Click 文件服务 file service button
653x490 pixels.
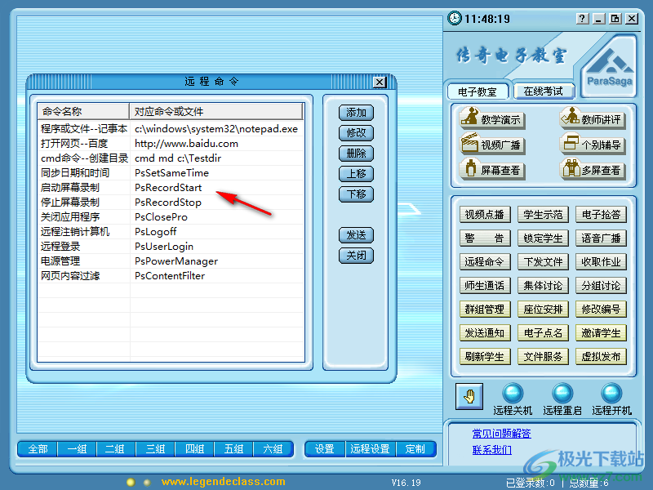(543, 357)
